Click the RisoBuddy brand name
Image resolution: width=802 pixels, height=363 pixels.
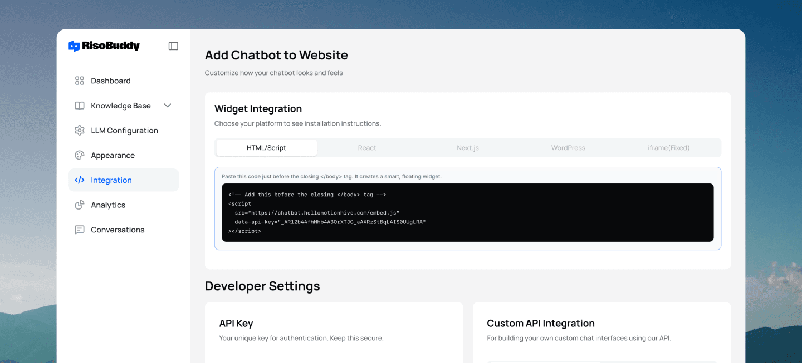click(111, 46)
